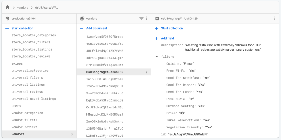This screenshot has width=281, height=140.
Task: Click the Good for Breakfast field
Action: pyautogui.click(x=188, y=78)
